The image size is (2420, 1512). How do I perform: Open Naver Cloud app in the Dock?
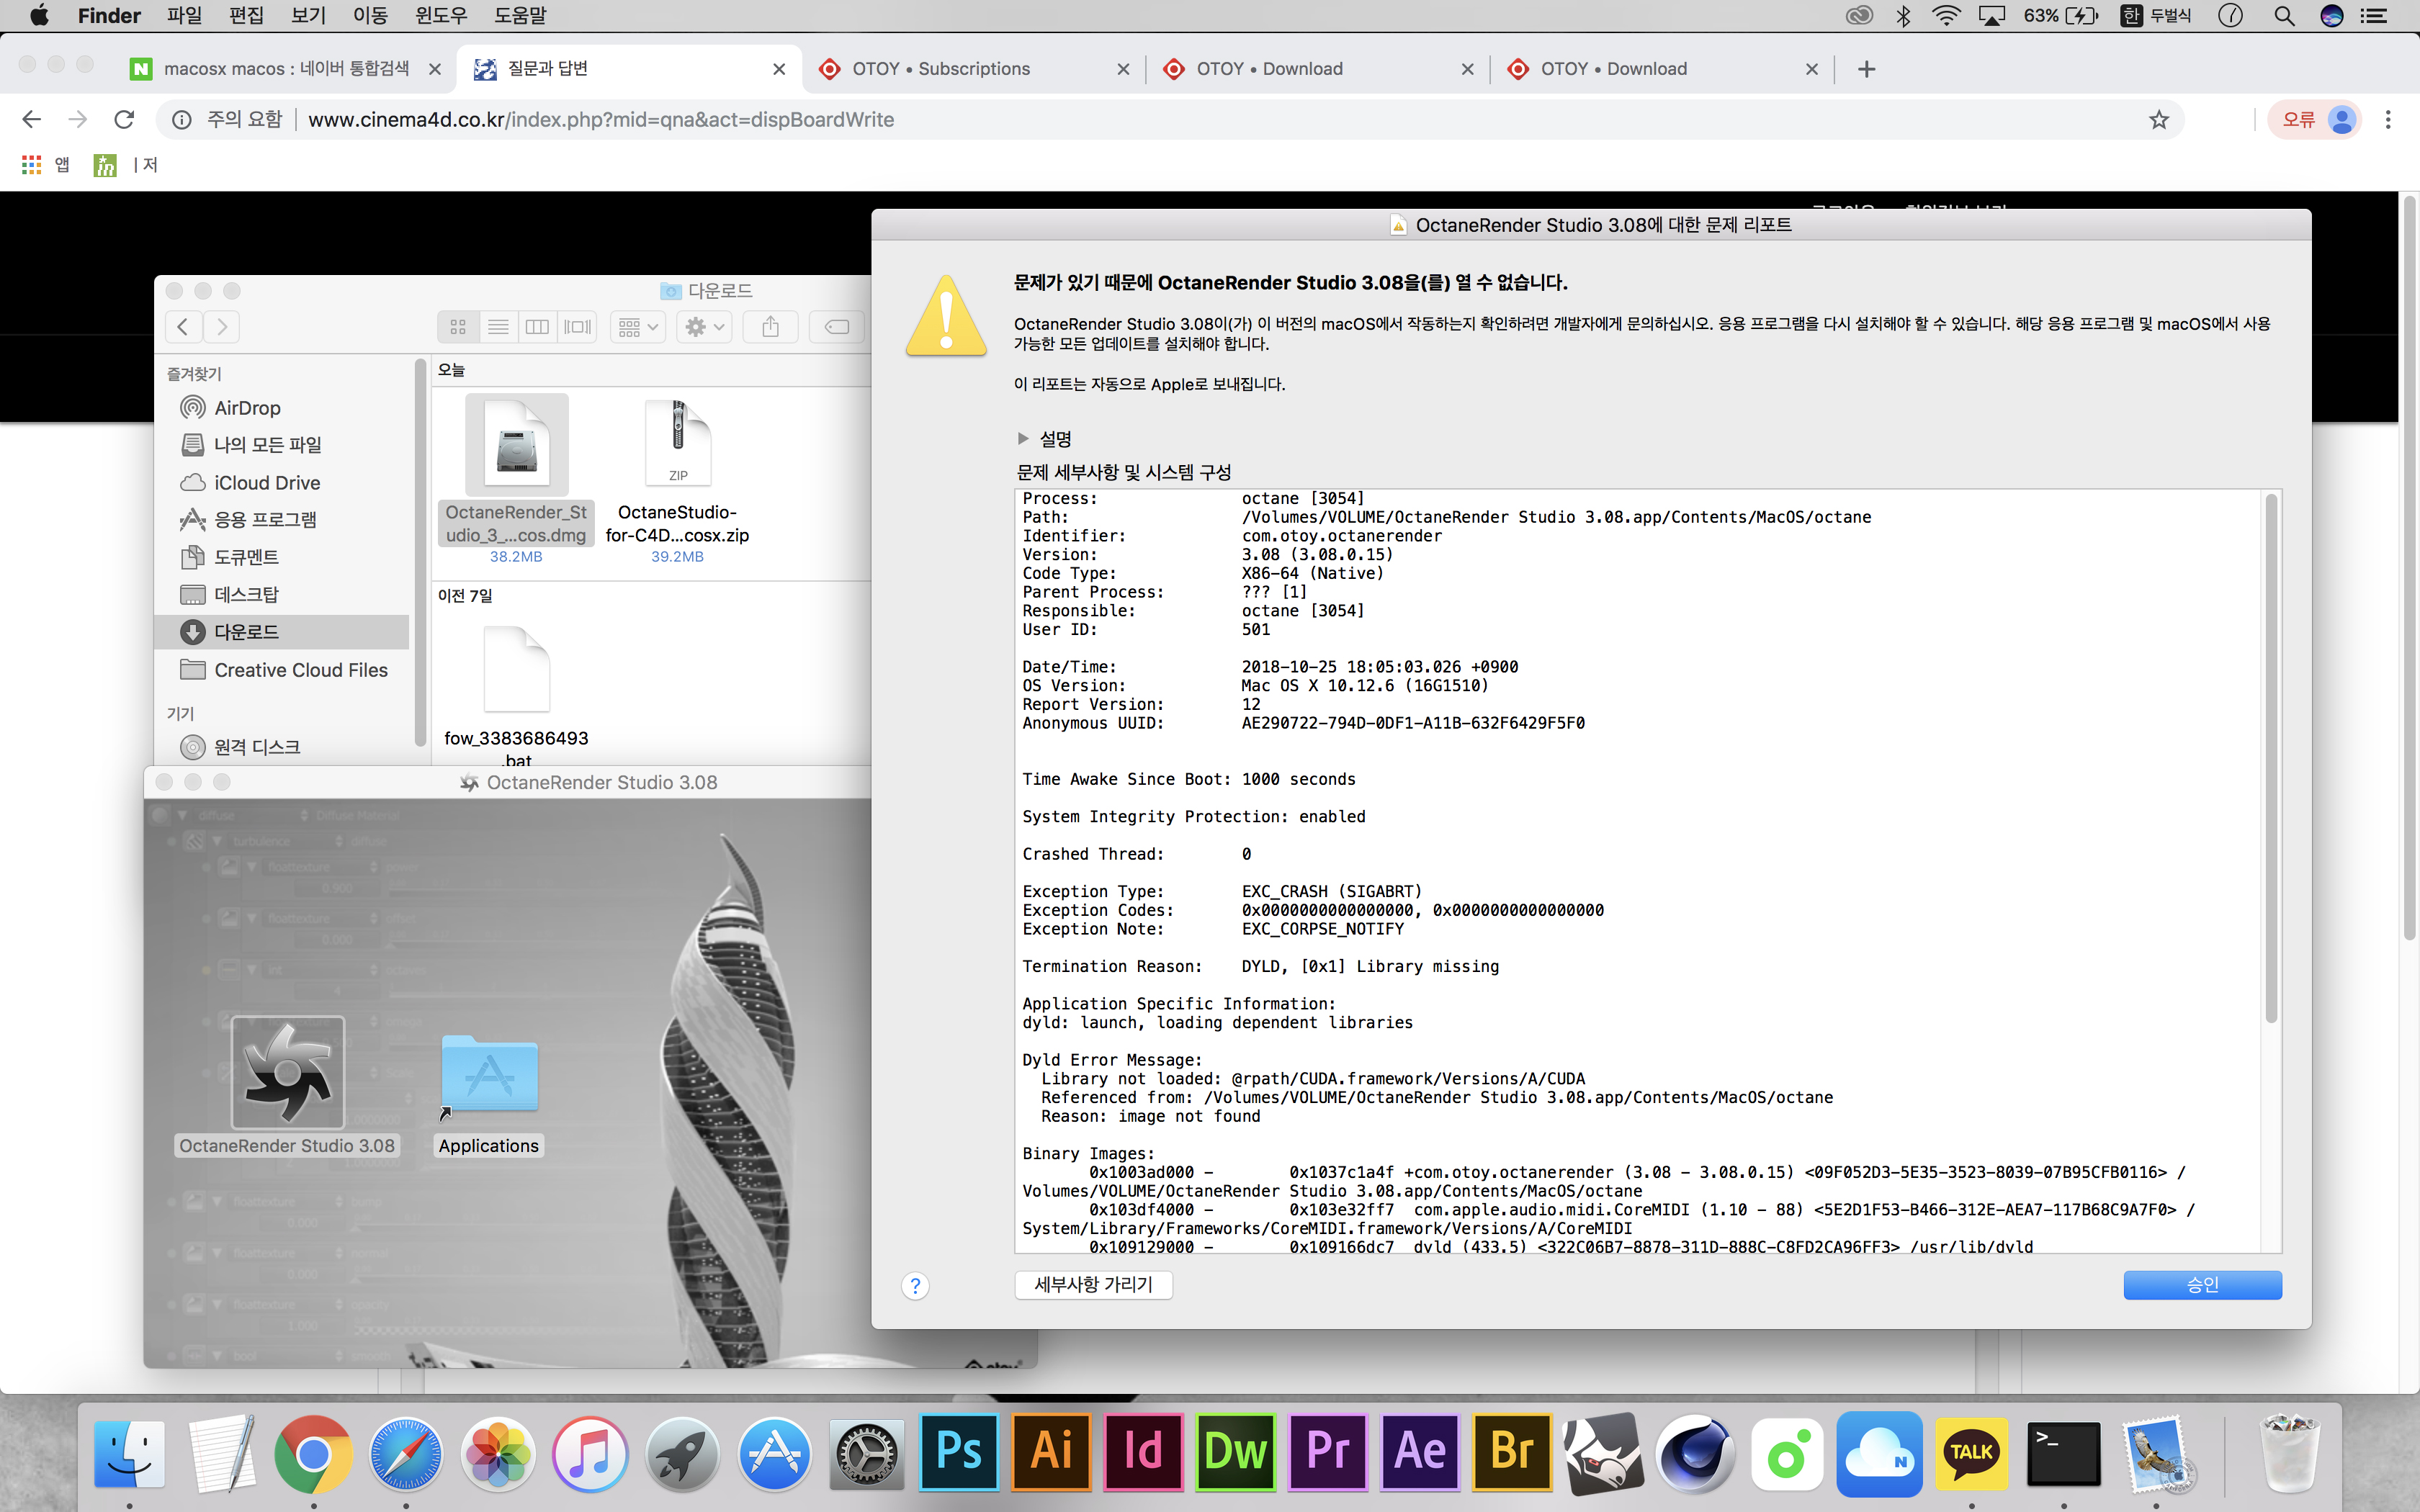click(1880, 1453)
